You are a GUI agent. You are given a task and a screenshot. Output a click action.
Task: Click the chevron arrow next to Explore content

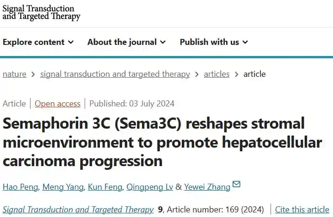coord(71,42)
